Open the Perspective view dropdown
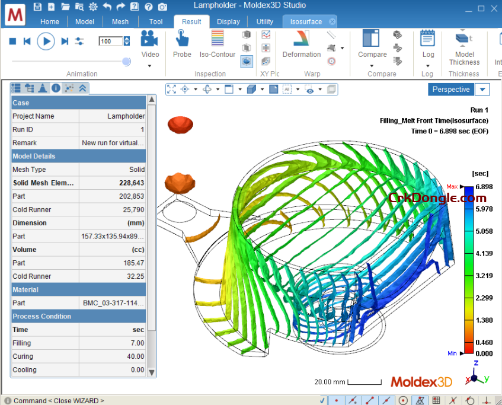This screenshot has width=502, height=405. point(482,89)
